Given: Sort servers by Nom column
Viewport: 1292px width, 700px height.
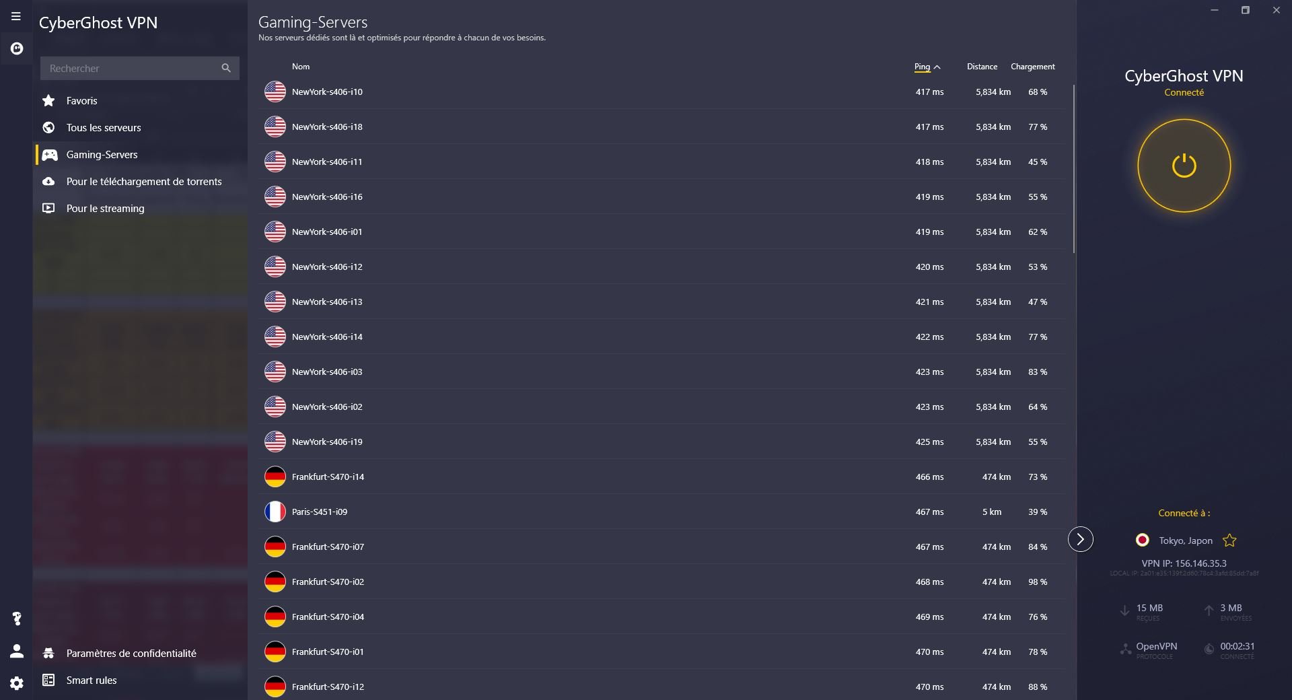Looking at the screenshot, I should coord(301,67).
